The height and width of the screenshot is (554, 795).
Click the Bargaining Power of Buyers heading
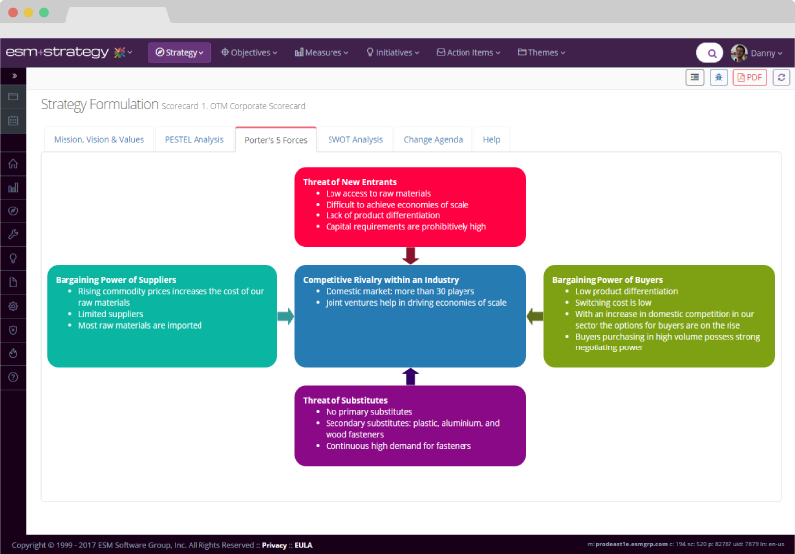click(607, 280)
